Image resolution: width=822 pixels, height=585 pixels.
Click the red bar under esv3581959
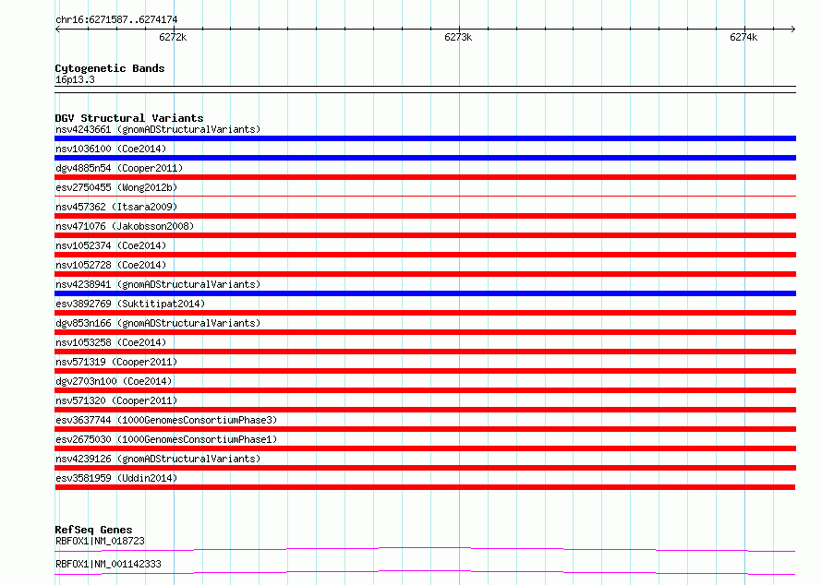tap(425, 487)
